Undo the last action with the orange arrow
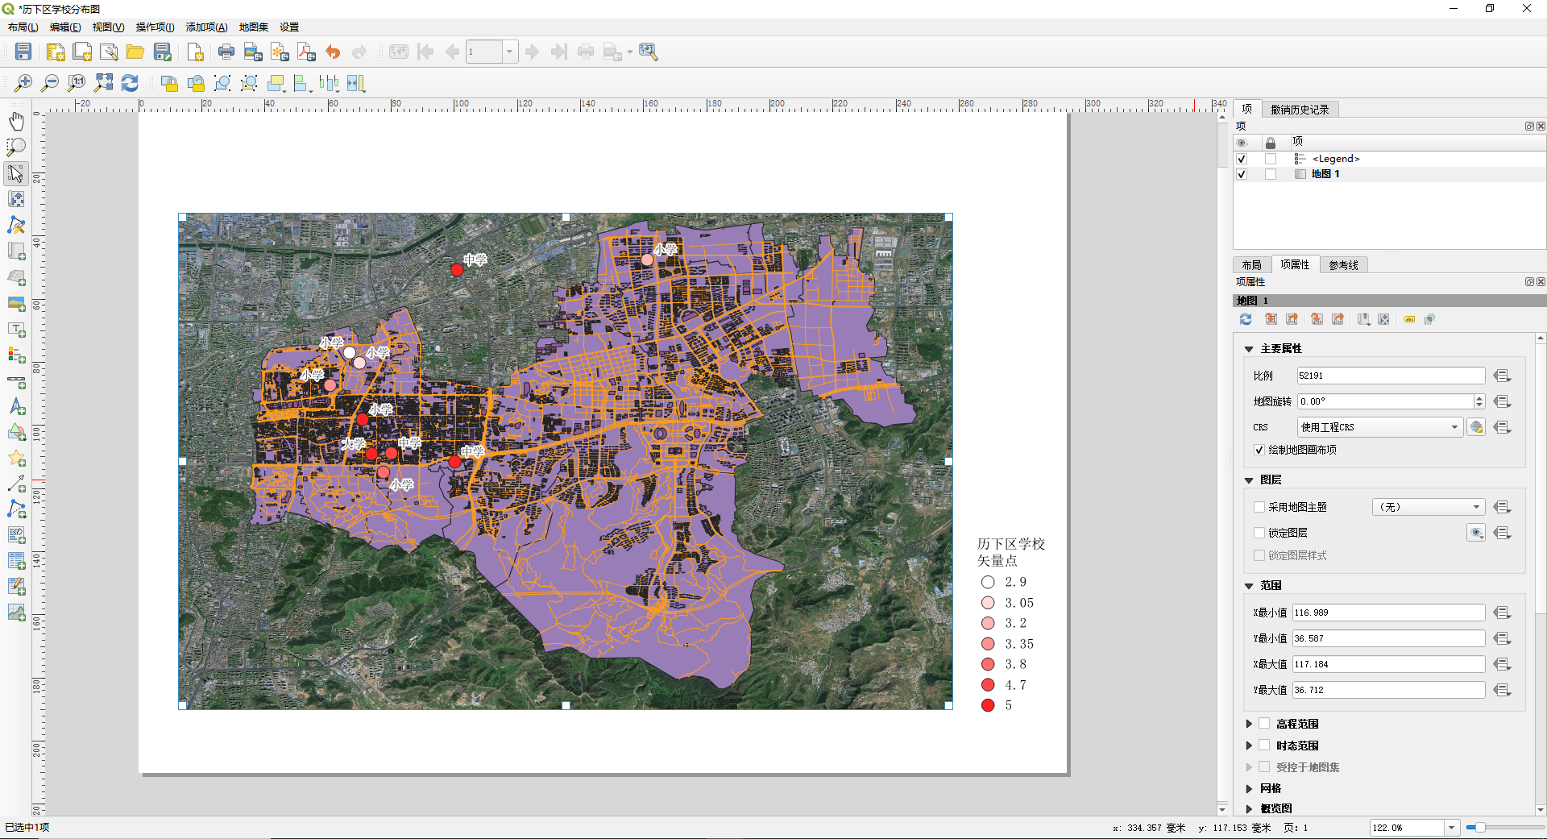The image size is (1547, 839). (333, 52)
